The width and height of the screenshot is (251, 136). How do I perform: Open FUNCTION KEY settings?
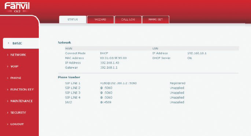coord(22,90)
